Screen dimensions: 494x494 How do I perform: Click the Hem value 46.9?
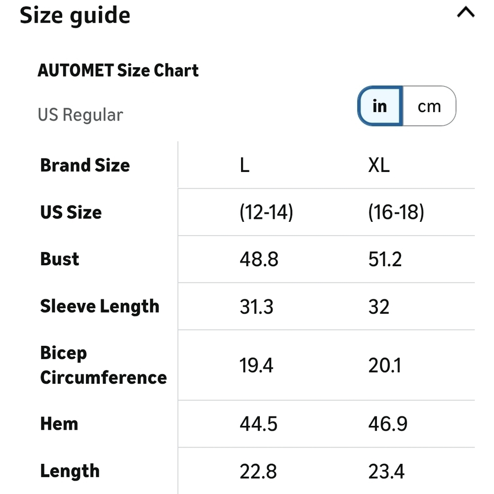tap(388, 424)
